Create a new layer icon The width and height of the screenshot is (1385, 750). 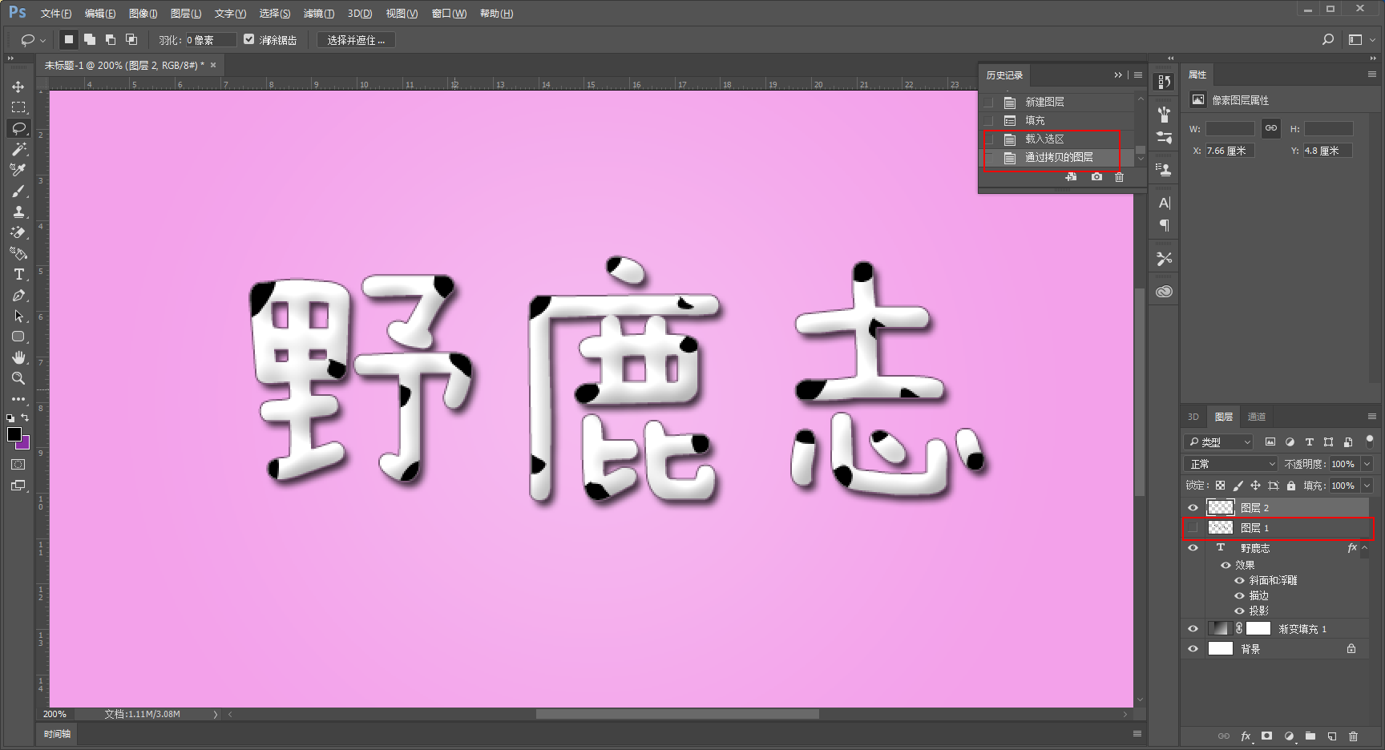click(1332, 736)
